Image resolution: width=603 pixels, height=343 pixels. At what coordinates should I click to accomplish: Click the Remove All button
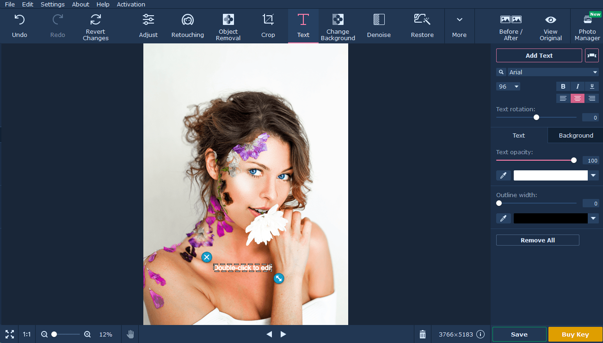point(537,240)
